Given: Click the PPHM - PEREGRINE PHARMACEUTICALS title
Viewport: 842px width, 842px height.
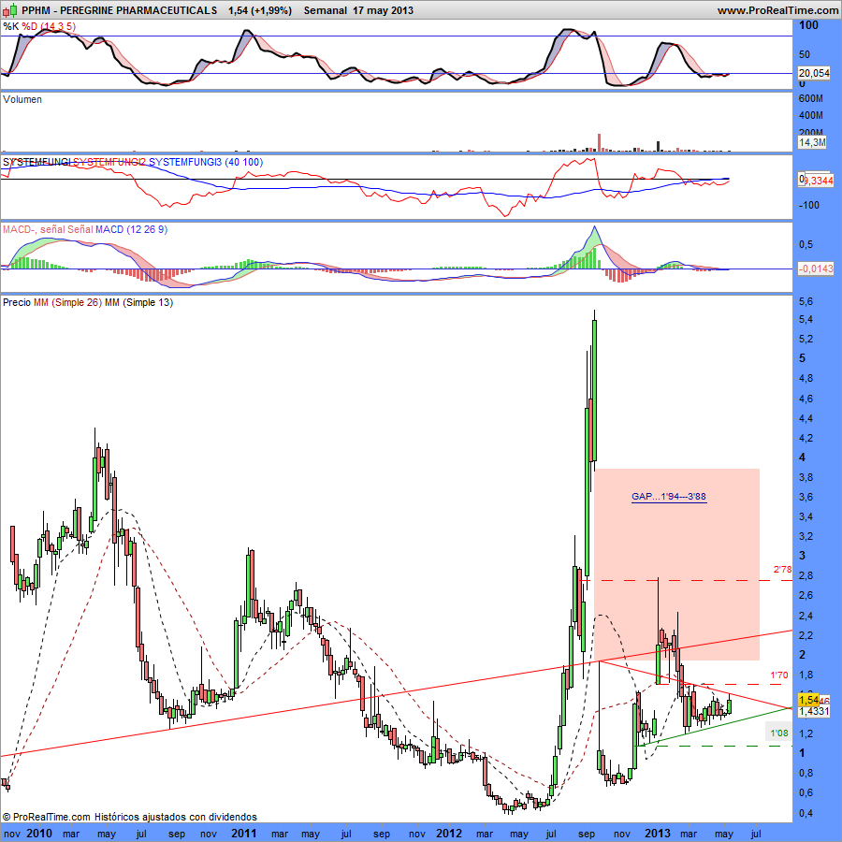Looking at the screenshot, I should pyautogui.click(x=120, y=10).
